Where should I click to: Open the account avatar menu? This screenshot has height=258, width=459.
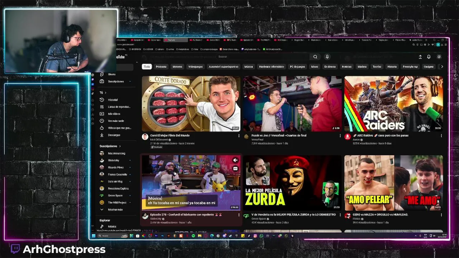coord(439,57)
